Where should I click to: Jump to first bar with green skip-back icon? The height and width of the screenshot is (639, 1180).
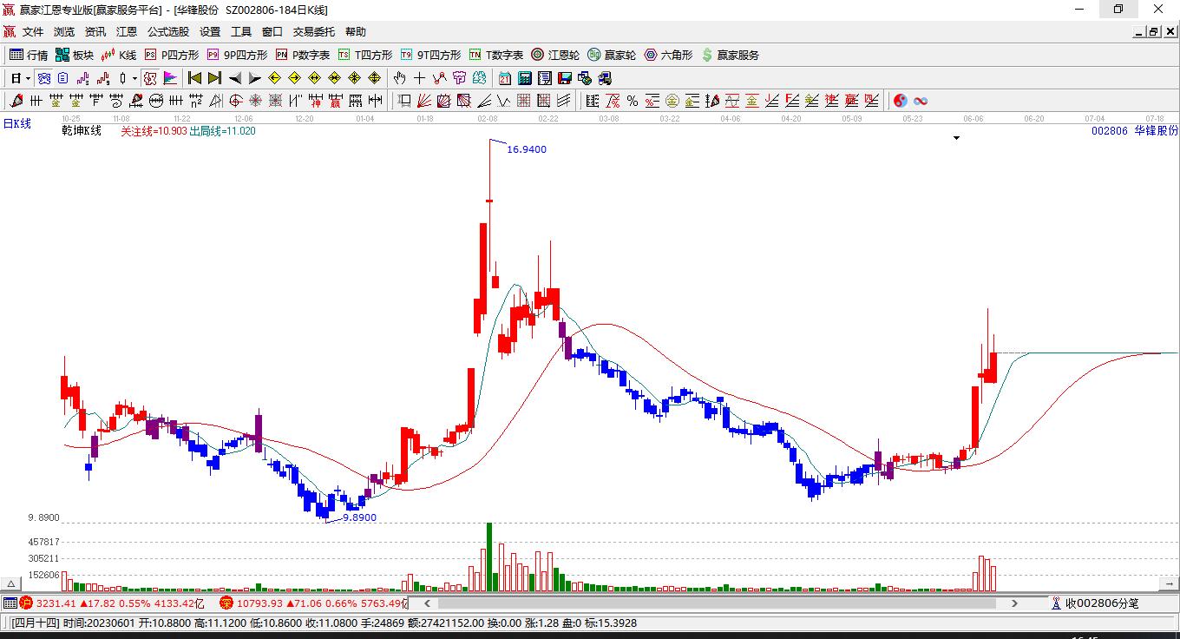pyautogui.click(x=195, y=78)
